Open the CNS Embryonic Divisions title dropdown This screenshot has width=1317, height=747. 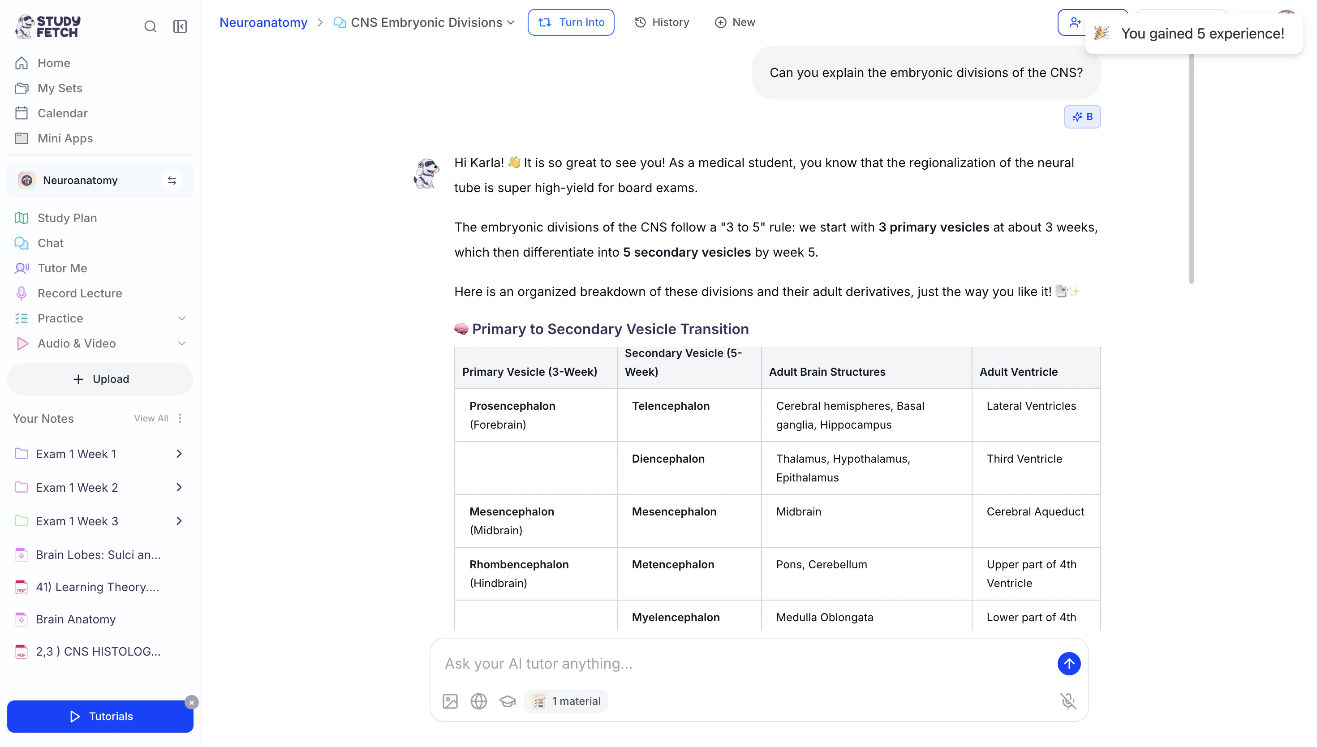pos(511,22)
